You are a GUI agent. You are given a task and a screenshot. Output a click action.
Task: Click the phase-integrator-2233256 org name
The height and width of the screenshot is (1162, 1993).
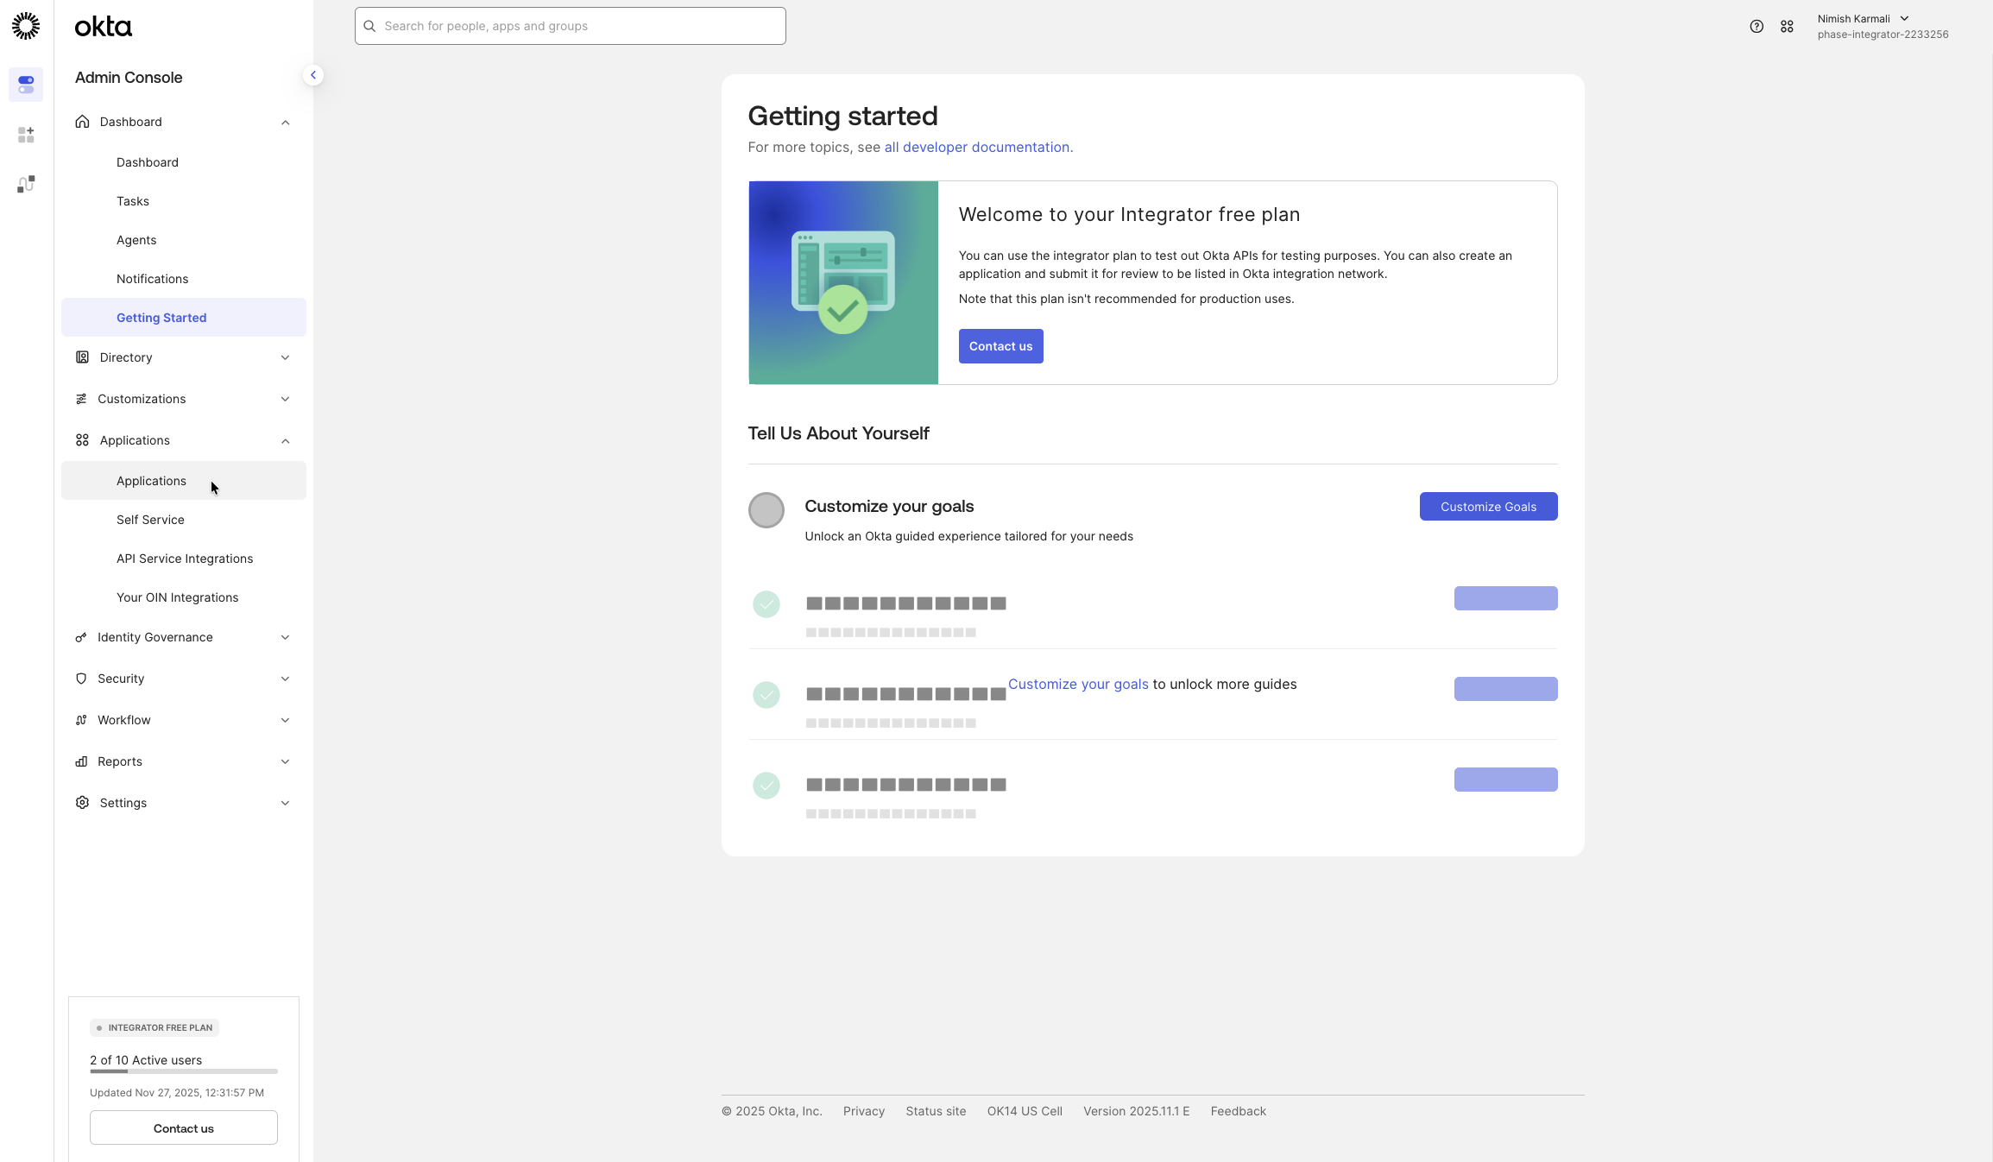pos(1883,35)
